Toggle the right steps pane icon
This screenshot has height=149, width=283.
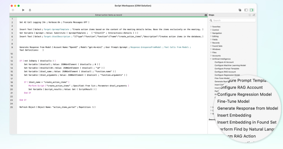click(x=252, y=10)
